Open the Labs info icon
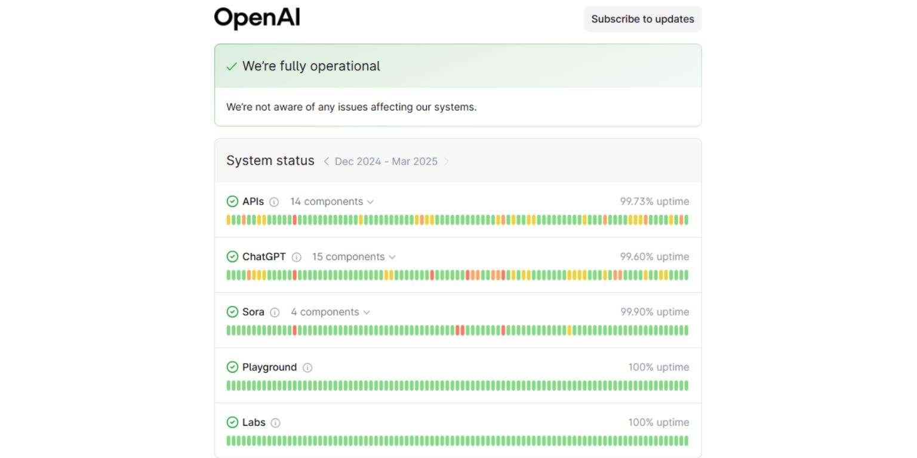The image size is (917, 458). tap(275, 423)
